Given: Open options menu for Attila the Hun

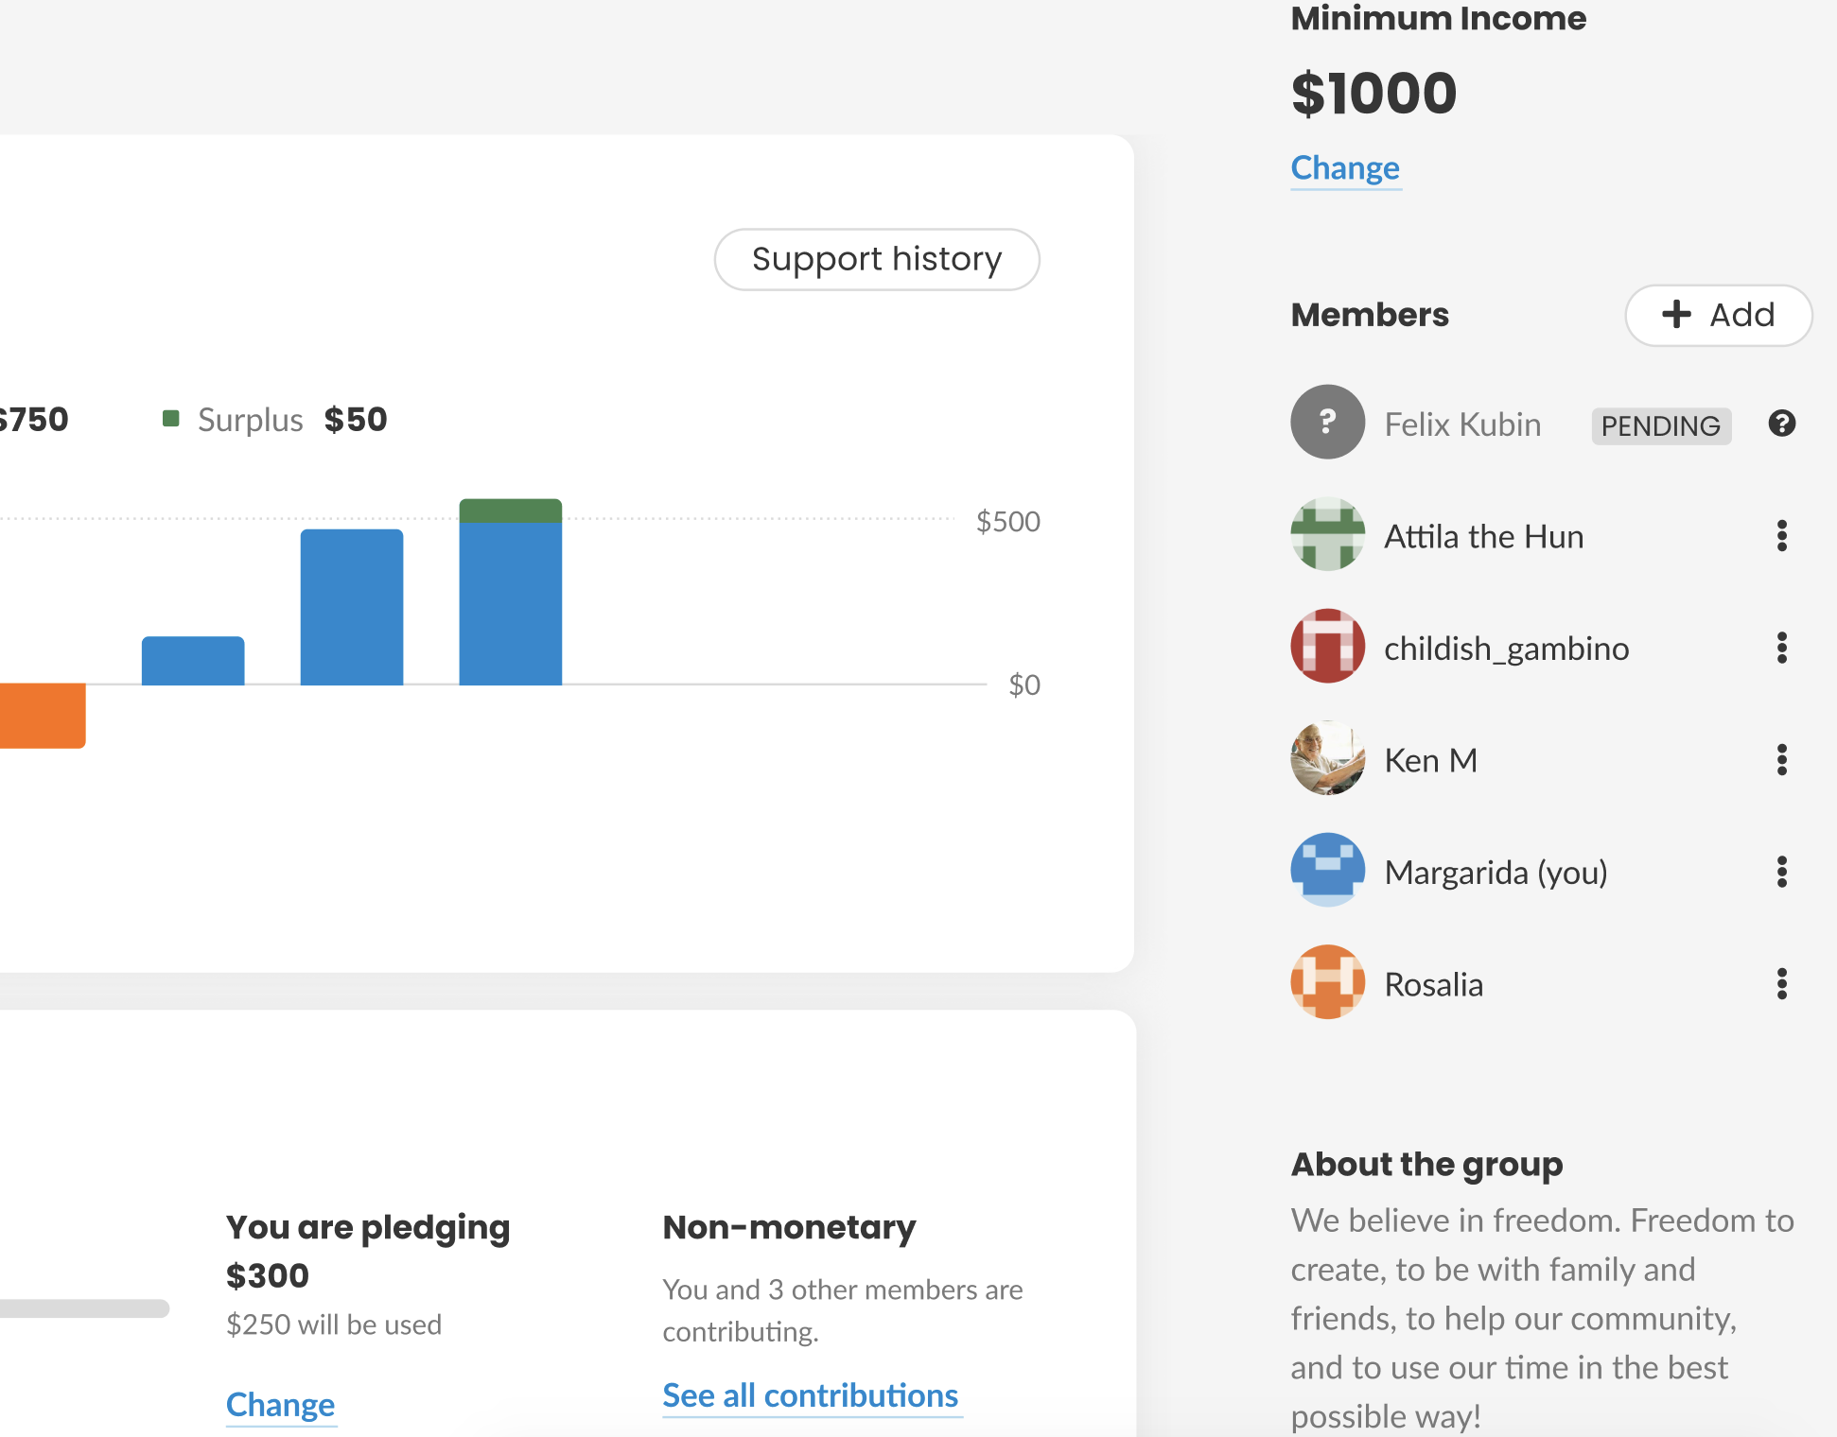Looking at the screenshot, I should (x=1781, y=536).
